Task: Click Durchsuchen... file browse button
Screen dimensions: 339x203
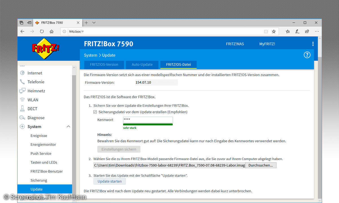Action: [x=261, y=165]
